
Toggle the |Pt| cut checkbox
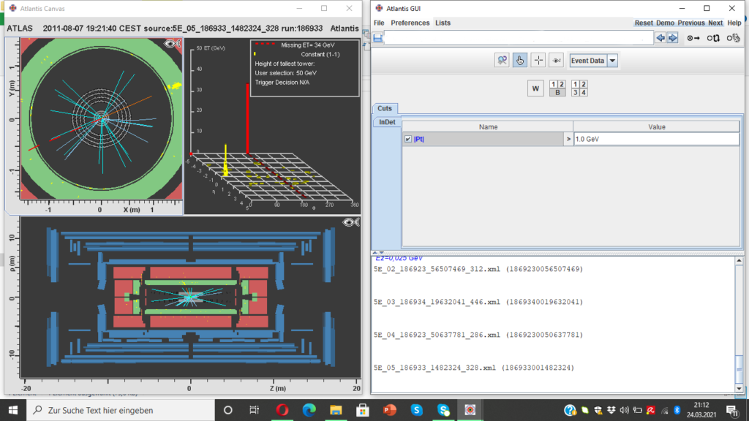pos(408,139)
